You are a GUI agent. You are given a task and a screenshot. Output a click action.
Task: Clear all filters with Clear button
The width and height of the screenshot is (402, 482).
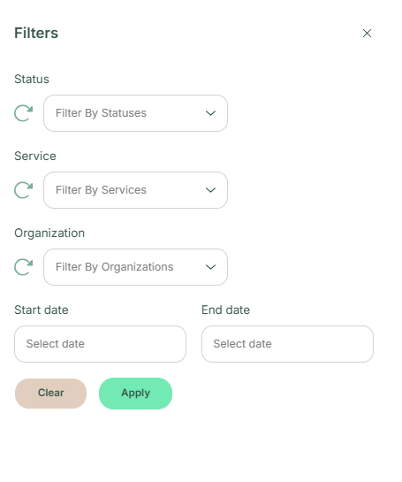point(50,394)
